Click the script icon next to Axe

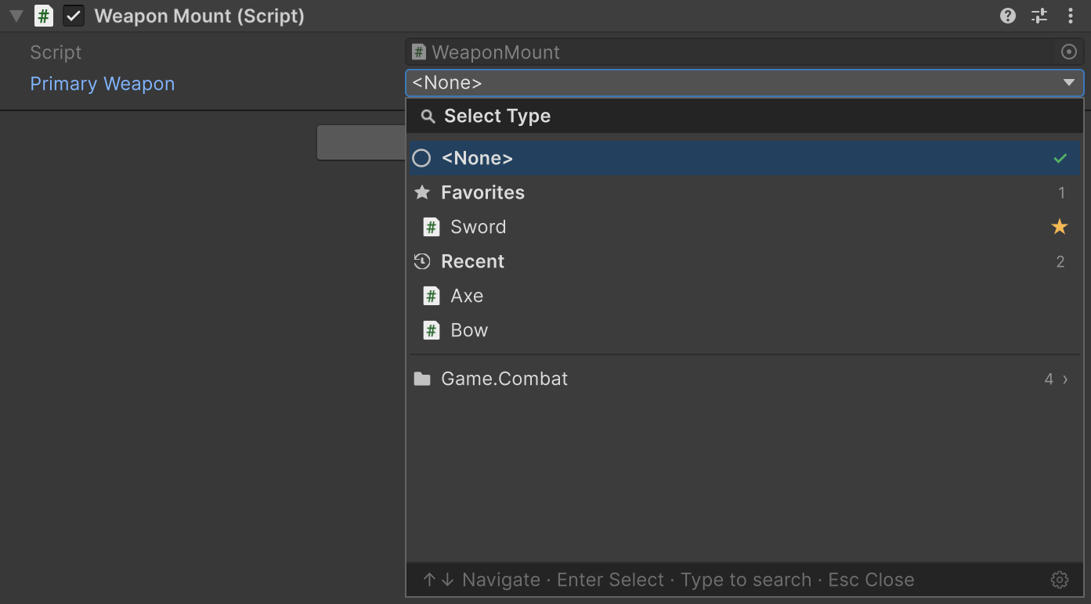(431, 297)
